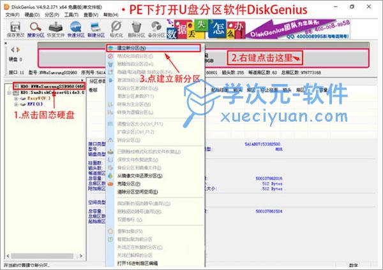Screen dimensions: 383x270
Task: Click the 500107861504 value in details pane
Action: coord(269,211)
